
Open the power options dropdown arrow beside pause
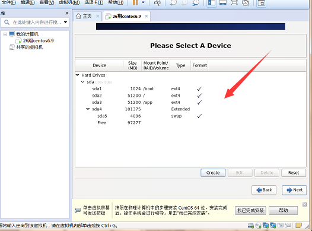[143, 2]
